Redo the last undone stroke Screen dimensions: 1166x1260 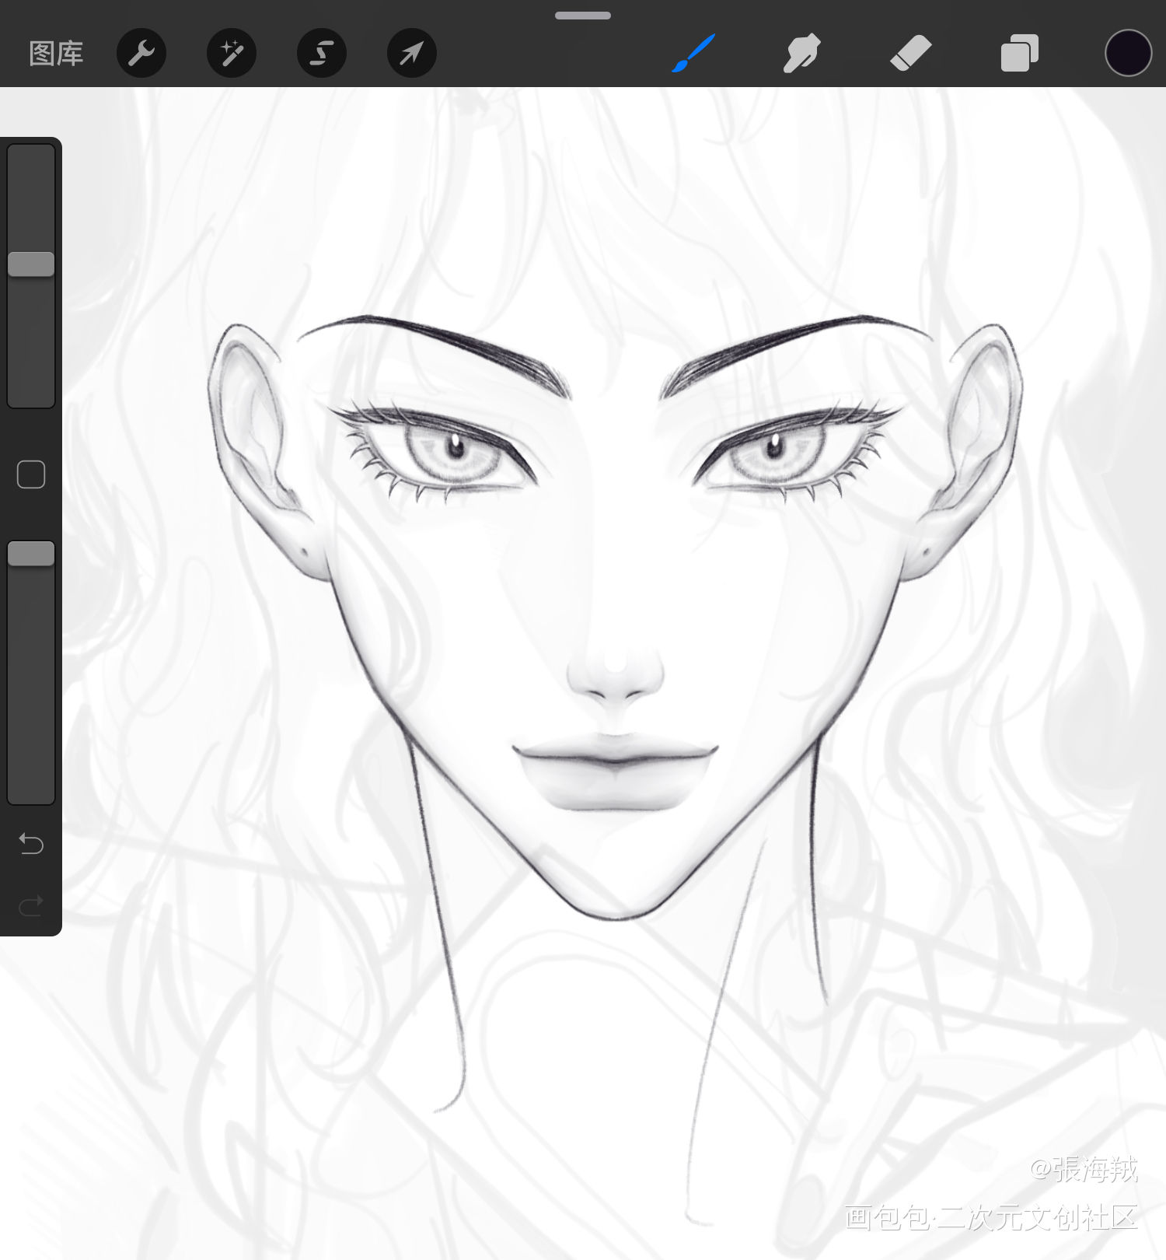31,905
